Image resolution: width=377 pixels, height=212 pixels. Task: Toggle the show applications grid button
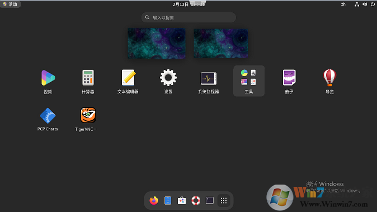pos(224,200)
